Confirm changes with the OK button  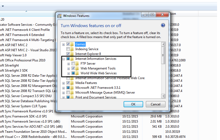(133, 104)
